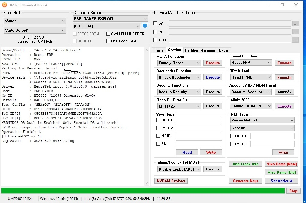The width and height of the screenshot is (306, 203).
Task: Open Backup Security dropdown
Action: pyautogui.click(x=179, y=92)
